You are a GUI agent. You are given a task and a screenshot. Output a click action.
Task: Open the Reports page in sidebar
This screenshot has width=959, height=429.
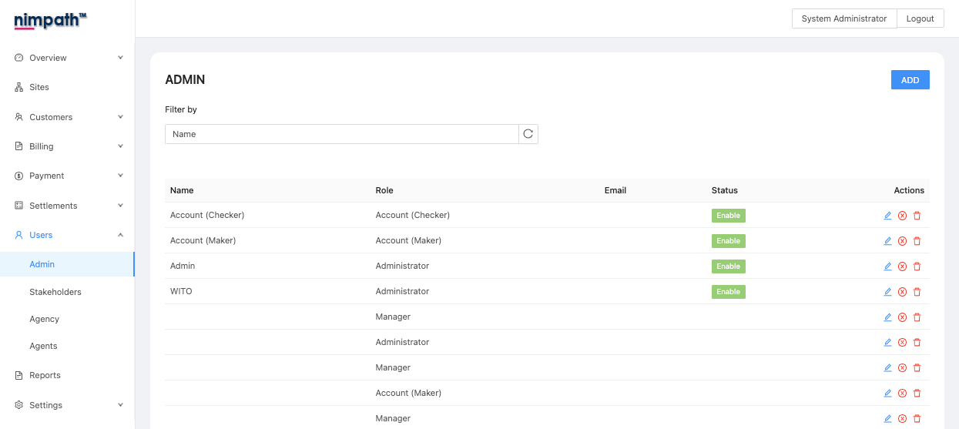coord(45,375)
